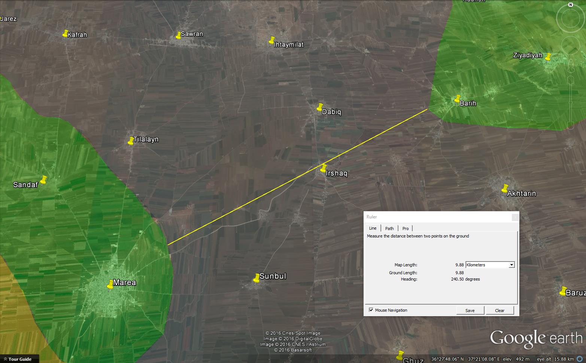This screenshot has width=586, height=363.
Task: Open the Tour Guide panel
Action: pos(19,359)
